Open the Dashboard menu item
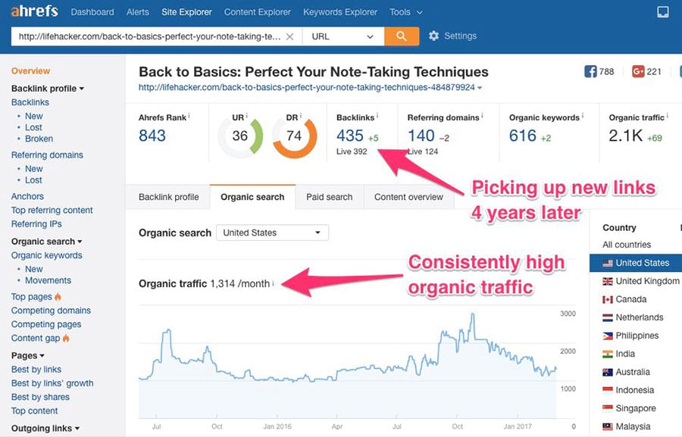This screenshot has width=682, height=437. pos(92,12)
